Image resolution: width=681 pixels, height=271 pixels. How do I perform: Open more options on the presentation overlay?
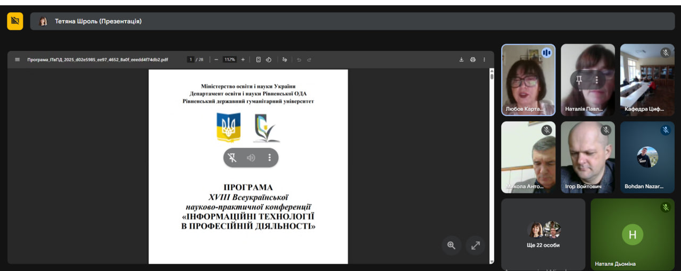pyautogui.click(x=270, y=158)
